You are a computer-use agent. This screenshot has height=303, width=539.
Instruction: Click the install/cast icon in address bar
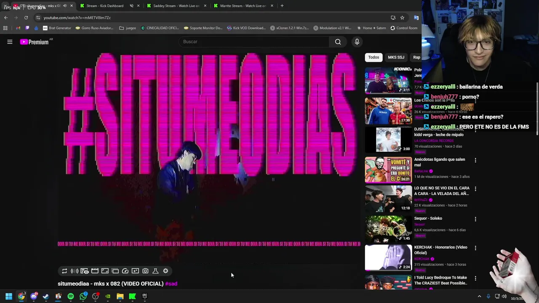click(x=393, y=18)
